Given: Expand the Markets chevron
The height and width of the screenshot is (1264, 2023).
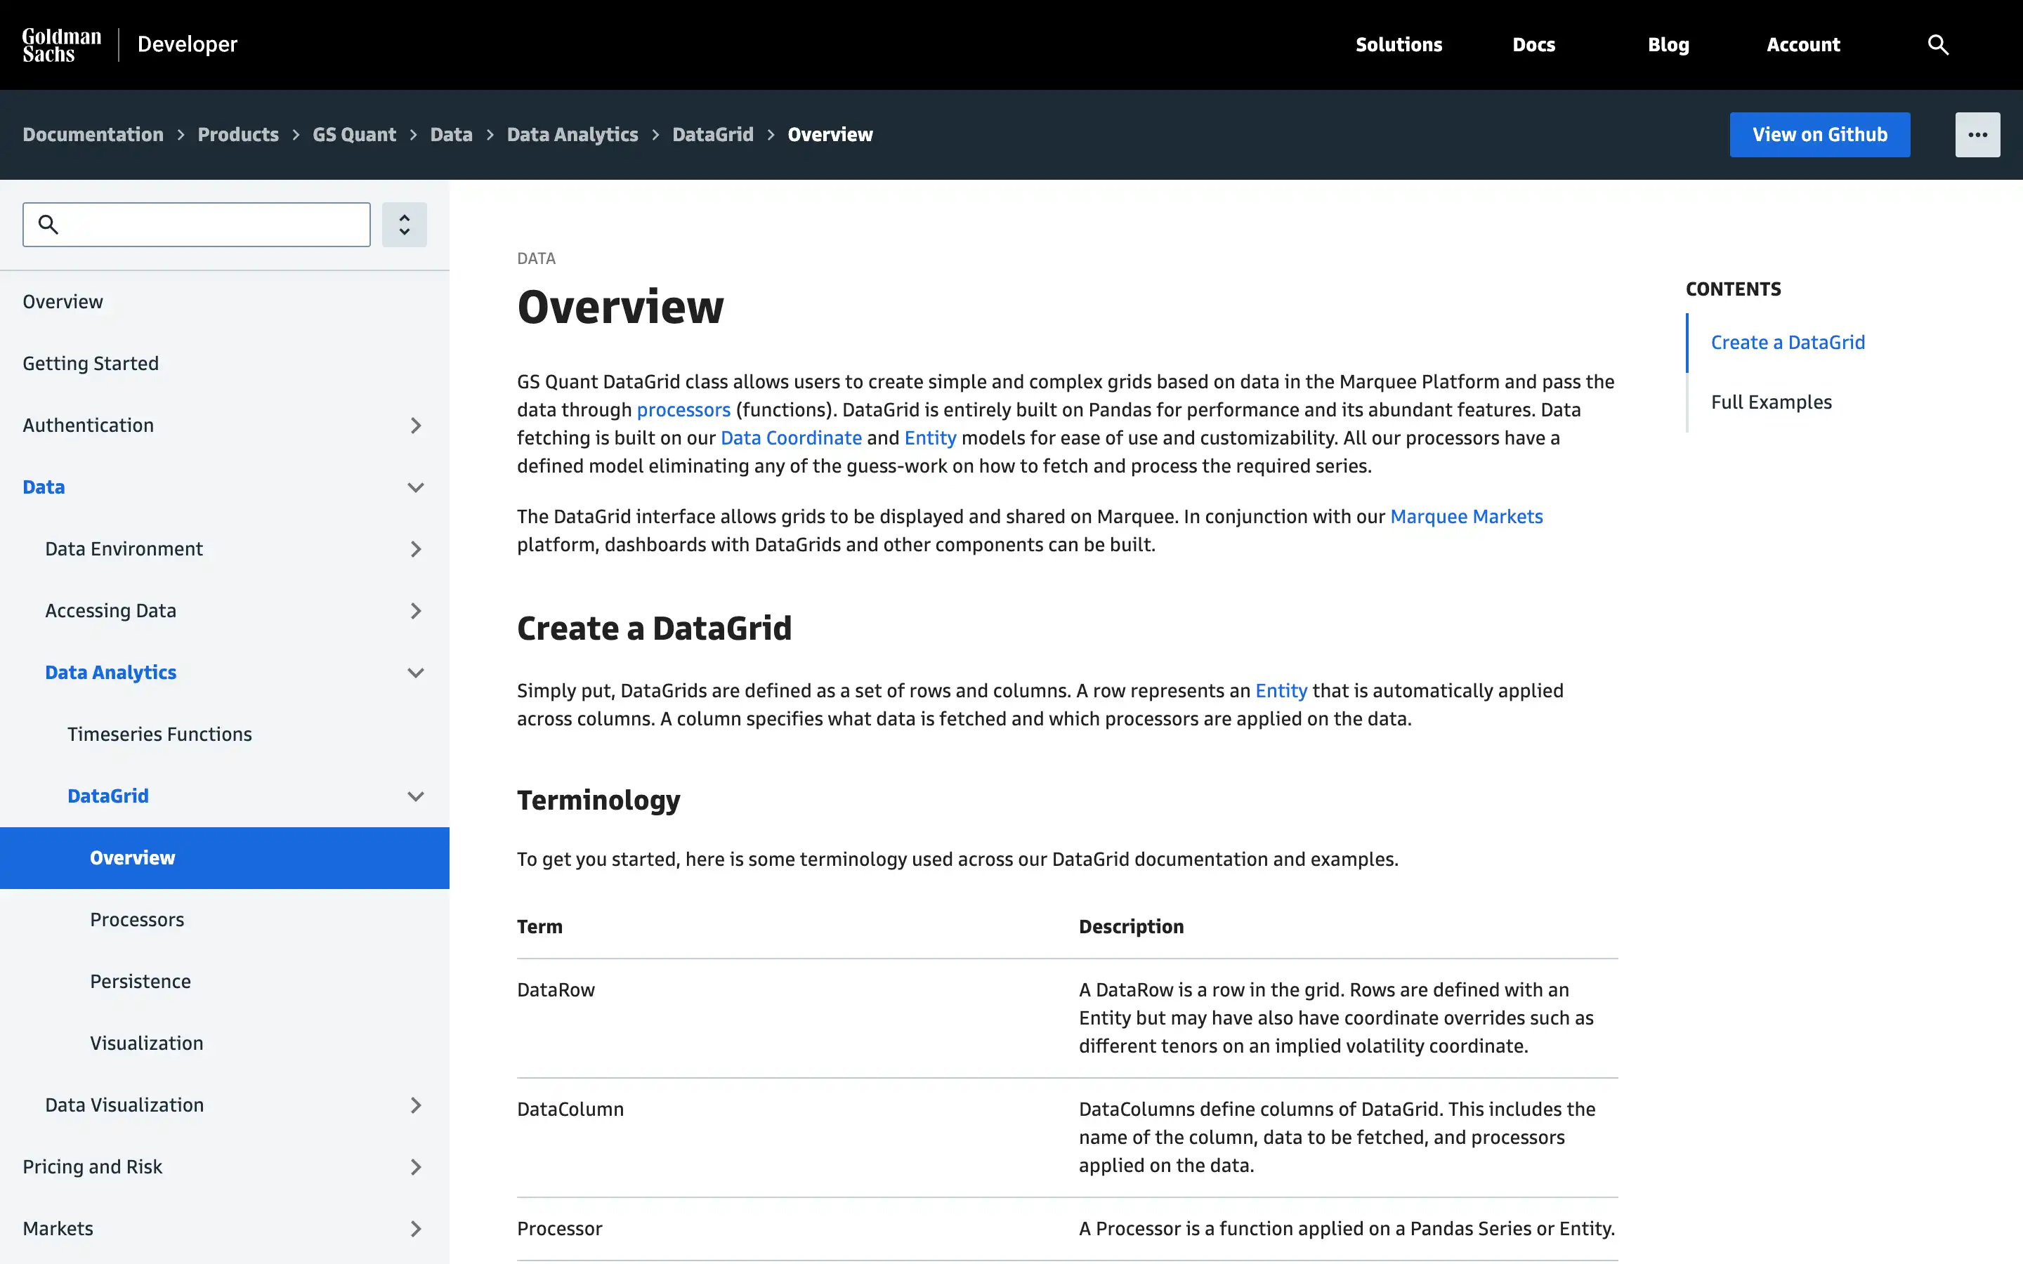Looking at the screenshot, I should pos(415,1229).
